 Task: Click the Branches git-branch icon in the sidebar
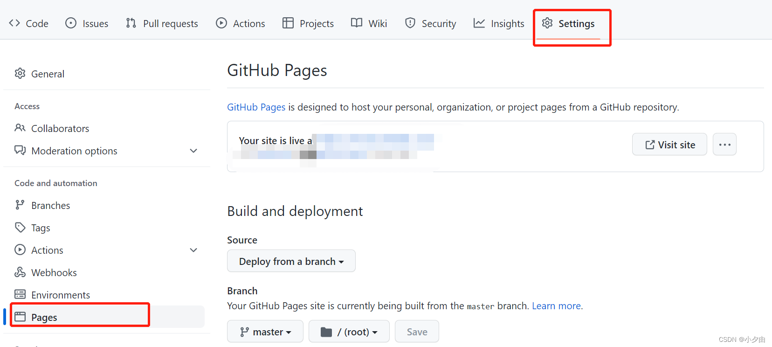[x=20, y=205]
